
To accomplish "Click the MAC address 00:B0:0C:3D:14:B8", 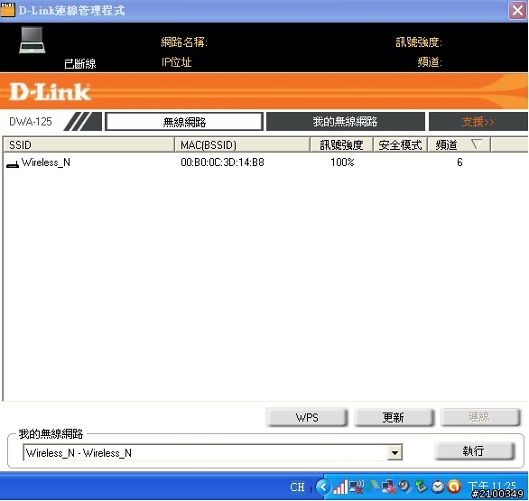I will [x=222, y=162].
